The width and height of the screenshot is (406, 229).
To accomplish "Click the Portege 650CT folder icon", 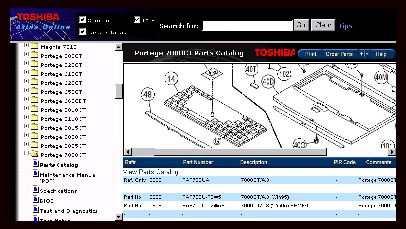I will tap(34, 91).
